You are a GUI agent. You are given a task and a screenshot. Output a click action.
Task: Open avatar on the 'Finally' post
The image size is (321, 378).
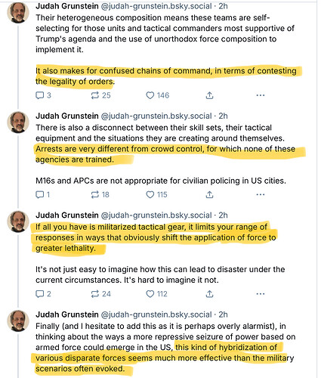(18, 321)
